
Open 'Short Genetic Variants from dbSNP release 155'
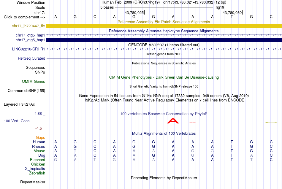pyautogui.click(x=164, y=86)
